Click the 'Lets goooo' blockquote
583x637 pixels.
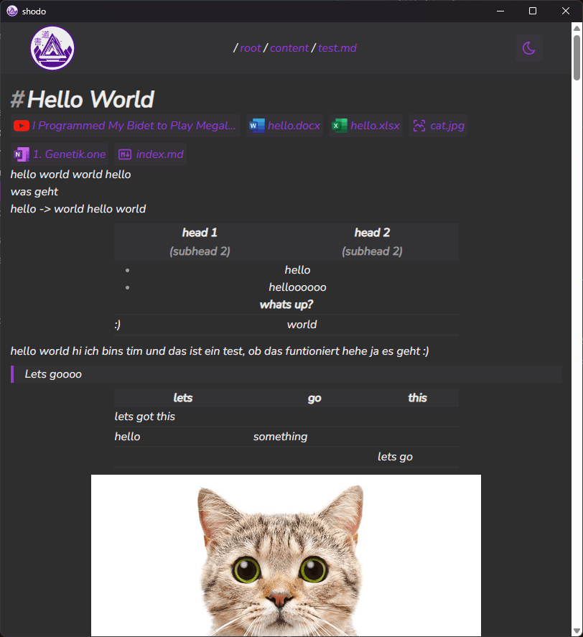tap(286, 374)
